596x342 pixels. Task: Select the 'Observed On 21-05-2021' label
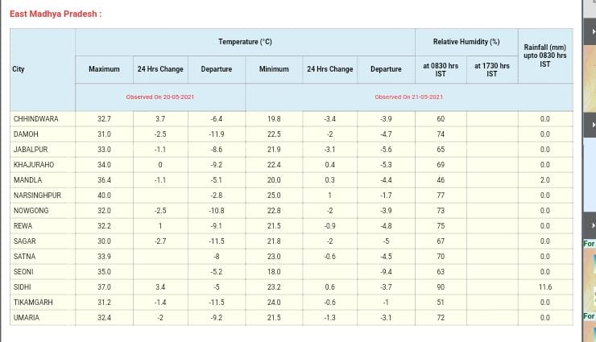tap(409, 97)
